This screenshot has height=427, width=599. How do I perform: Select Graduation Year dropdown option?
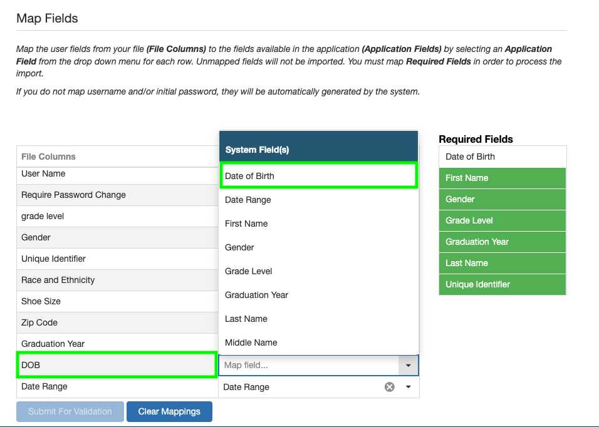(318, 295)
